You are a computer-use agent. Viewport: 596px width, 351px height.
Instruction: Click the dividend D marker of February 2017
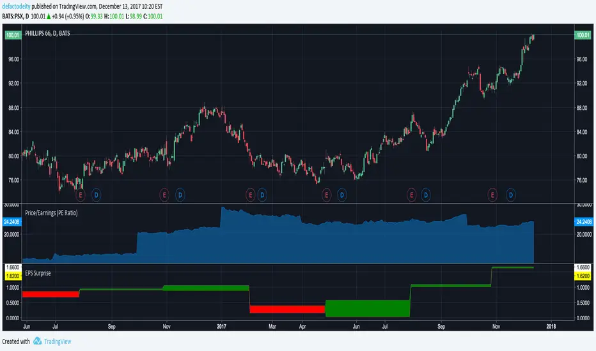tap(262, 195)
